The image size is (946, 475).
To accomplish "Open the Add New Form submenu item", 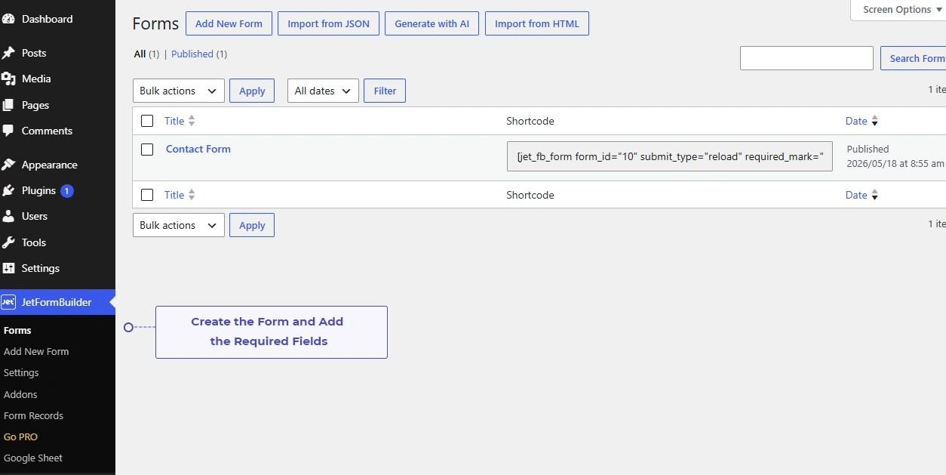I will coord(36,351).
